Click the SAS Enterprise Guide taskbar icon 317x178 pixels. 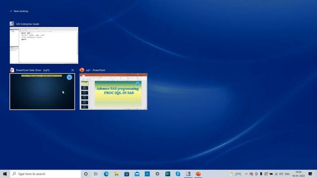[188, 174]
